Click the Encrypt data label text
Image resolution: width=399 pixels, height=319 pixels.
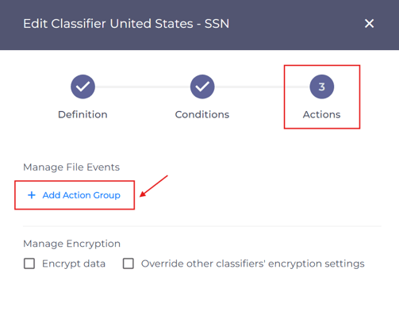click(74, 263)
